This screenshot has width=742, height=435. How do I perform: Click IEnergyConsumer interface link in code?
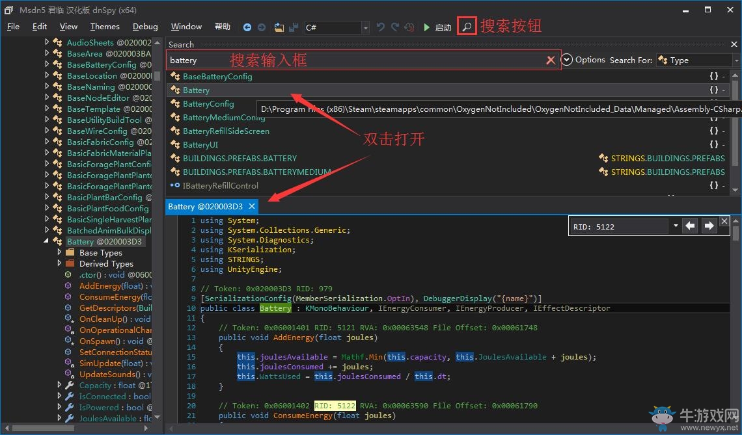(412, 308)
